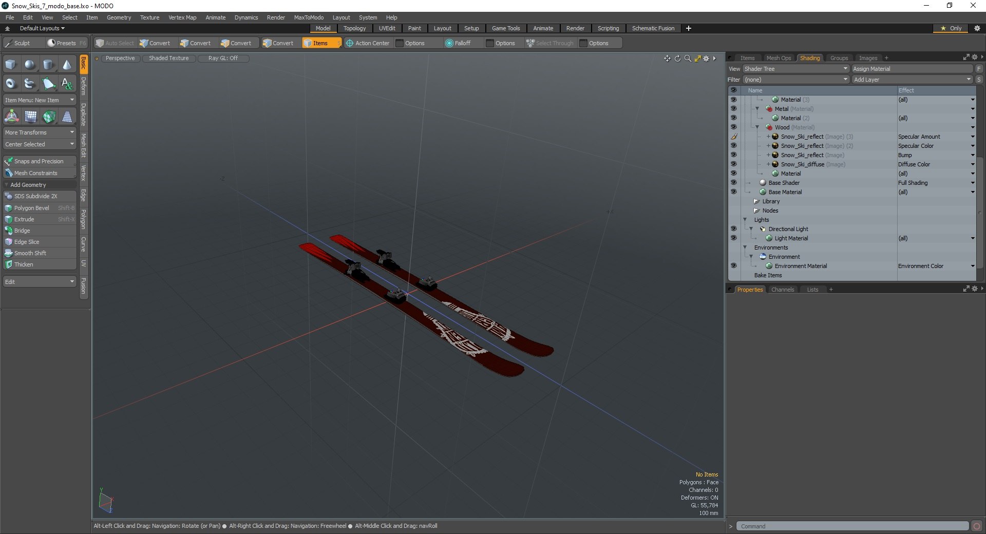The height and width of the screenshot is (534, 986).
Task: Select the Pen polygon tool
Action: tap(48, 83)
